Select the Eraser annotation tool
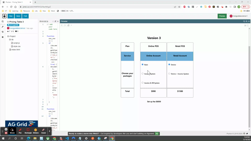The width and height of the screenshot is (251, 141). point(44,131)
